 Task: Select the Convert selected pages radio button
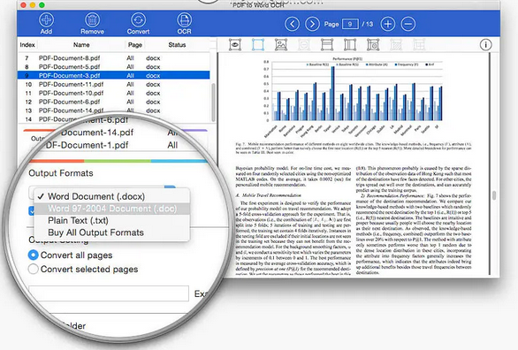[33, 269]
